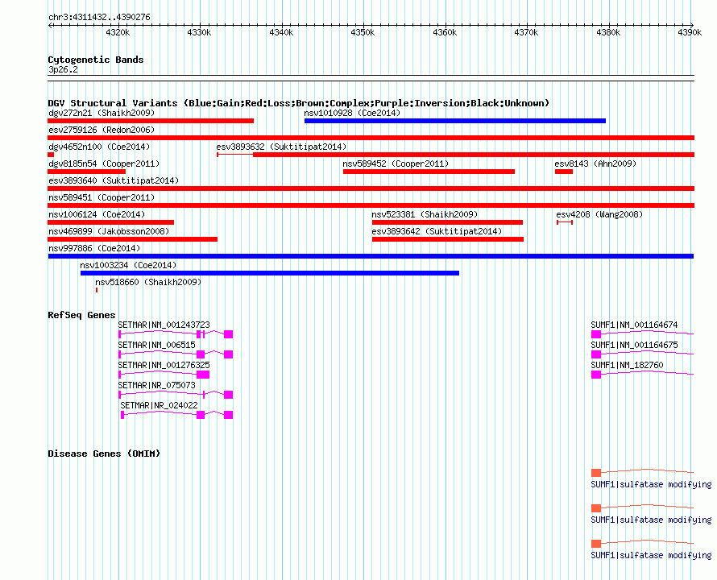Click the nsv589452 (Cooper2011) red bar
Screen dimensions: 717x580
tap(429, 172)
